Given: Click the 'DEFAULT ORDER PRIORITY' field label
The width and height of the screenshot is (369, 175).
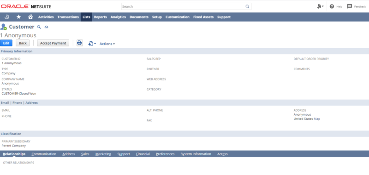Looking at the screenshot, I should pos(311,59).
